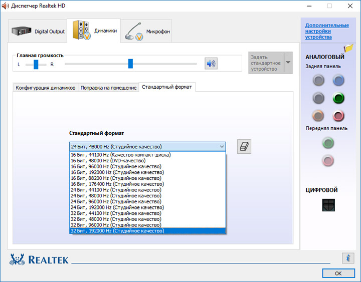Open Дополнительные настройки устройства link

(x=327, y=31)
